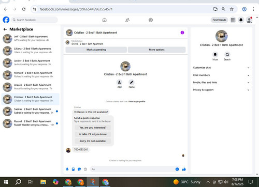Go back with the arrow next to Marketplace
The height and width of the screenshot is (187, 259).
pos(5,29)
